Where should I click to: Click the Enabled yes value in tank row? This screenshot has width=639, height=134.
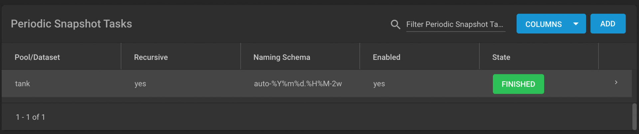pos(379,84)
